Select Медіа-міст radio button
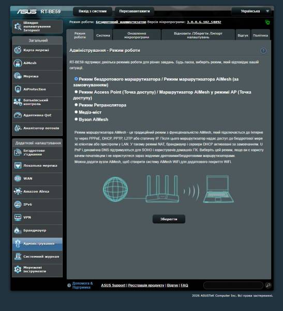Screen dimensions: 283x311 click(x=76, y=112)
